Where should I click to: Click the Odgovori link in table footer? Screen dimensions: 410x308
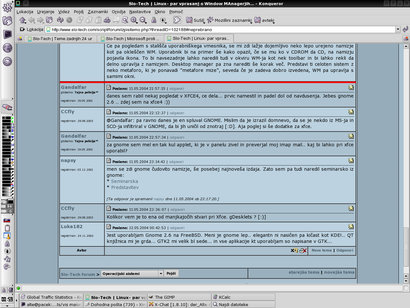pyautogui.click(x=345, y=250)
